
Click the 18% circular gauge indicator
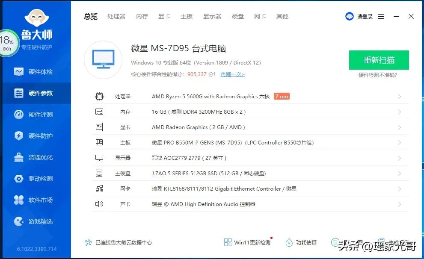(8, 41)
